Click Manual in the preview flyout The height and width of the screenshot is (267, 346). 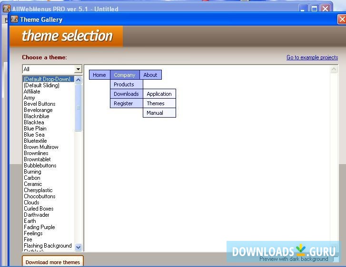(x=159, y=112)
